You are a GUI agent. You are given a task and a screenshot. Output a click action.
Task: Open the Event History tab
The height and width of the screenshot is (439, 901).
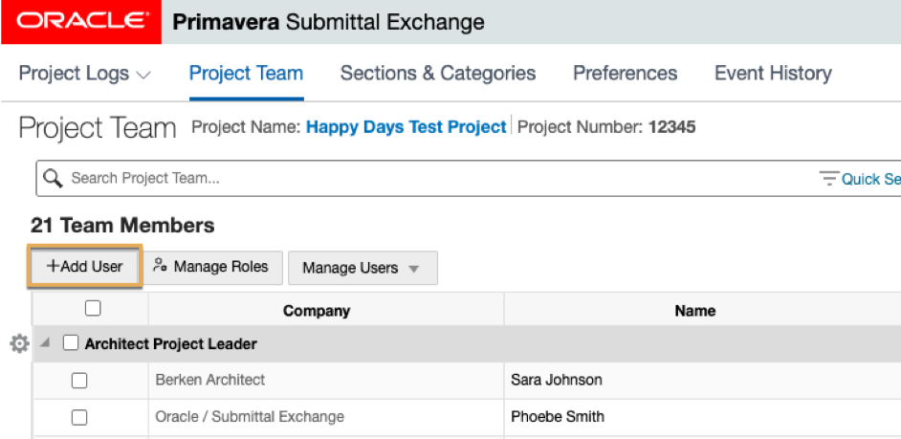click(x=773, y=74)
